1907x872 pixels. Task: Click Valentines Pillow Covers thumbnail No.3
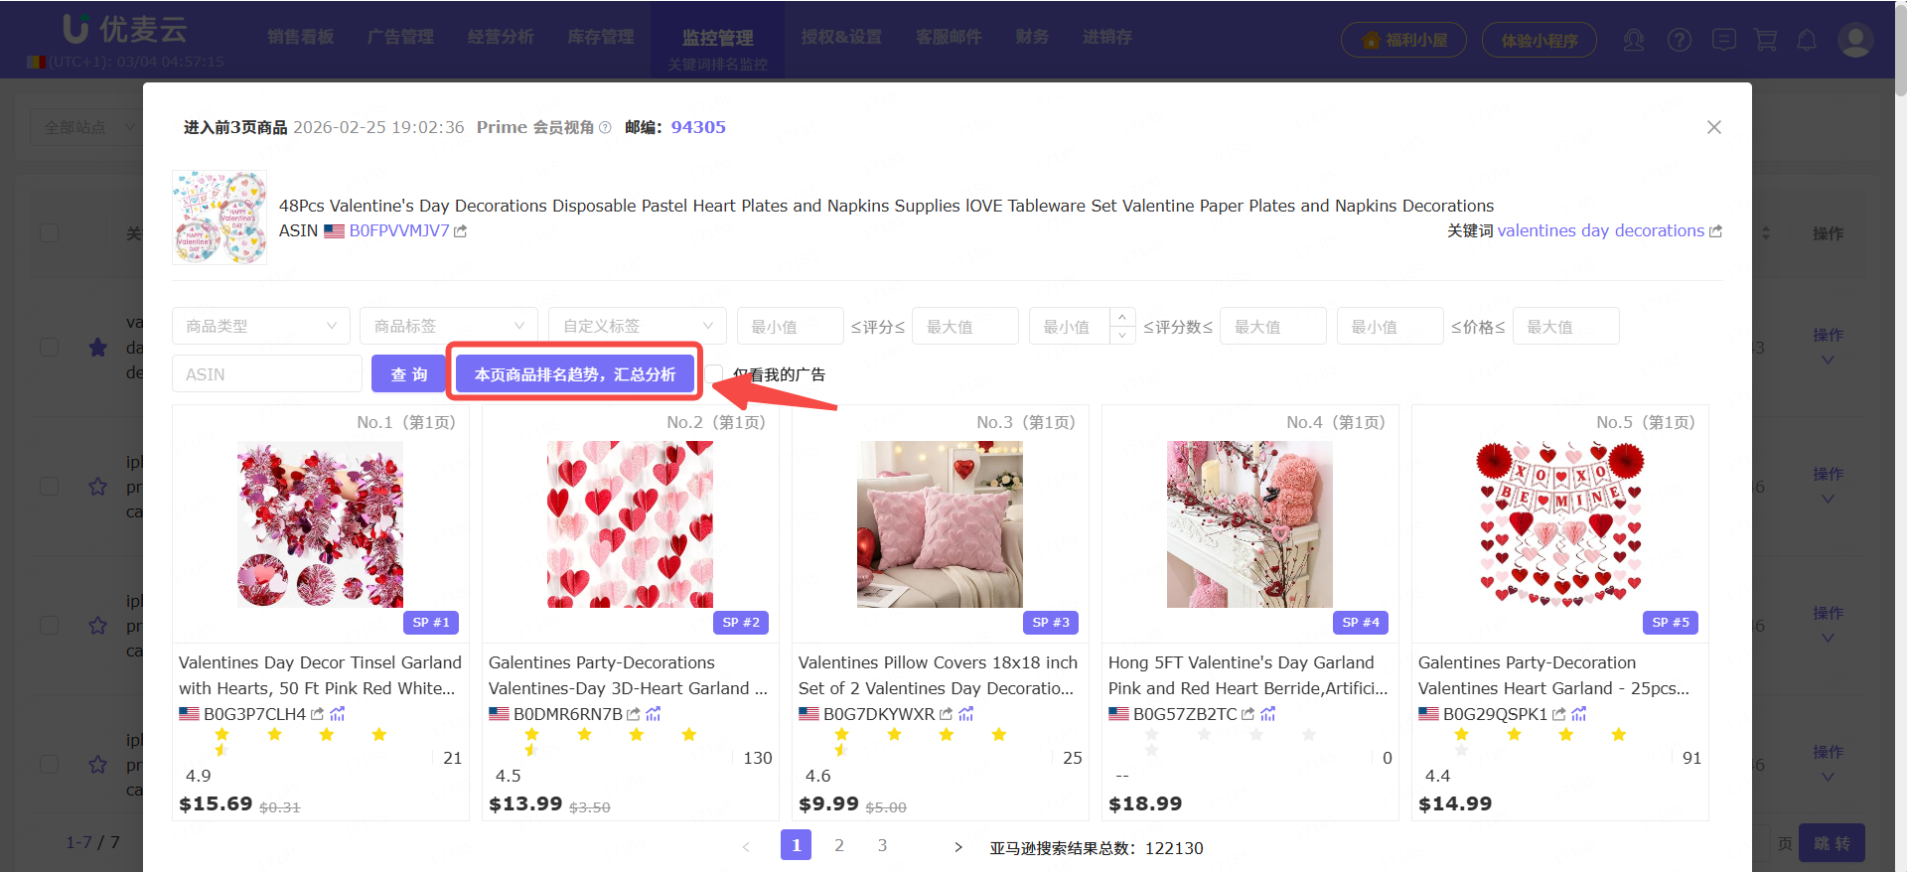pos(940,524)
